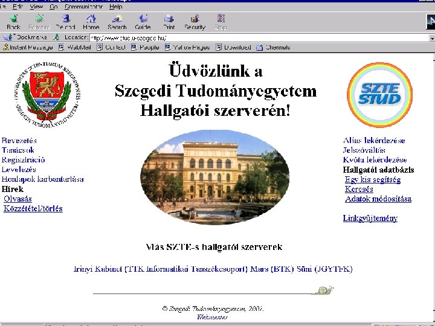Open the Olvasás news link

click(x=18, y=199)
